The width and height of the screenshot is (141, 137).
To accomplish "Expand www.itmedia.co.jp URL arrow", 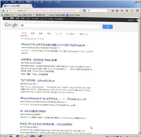I will point(66,102).
